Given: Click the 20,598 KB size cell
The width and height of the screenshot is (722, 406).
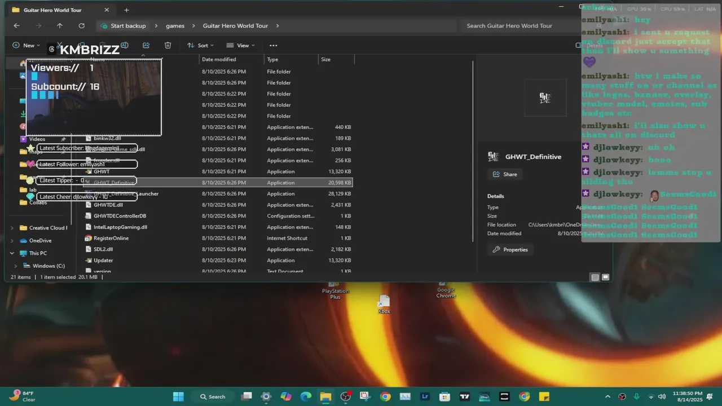Looking at the screenshot, I should pos(340,183).
